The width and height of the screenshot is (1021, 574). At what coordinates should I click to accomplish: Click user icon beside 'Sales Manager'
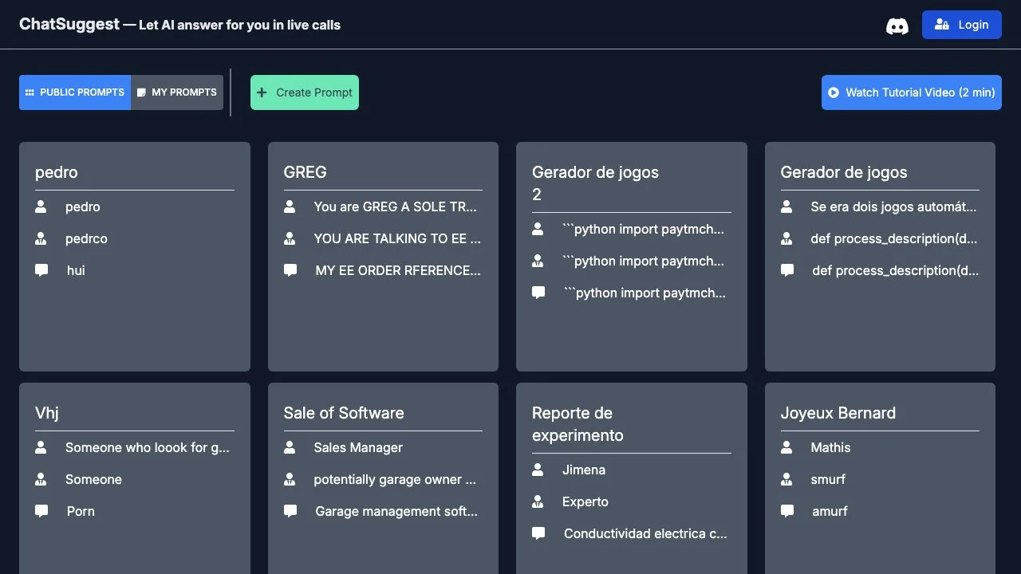290,447
